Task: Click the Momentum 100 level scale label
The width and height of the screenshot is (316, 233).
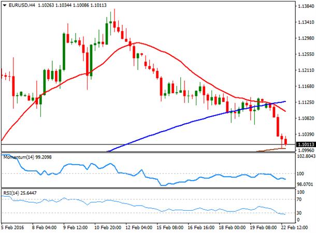Action: click(x=300, y=173)
